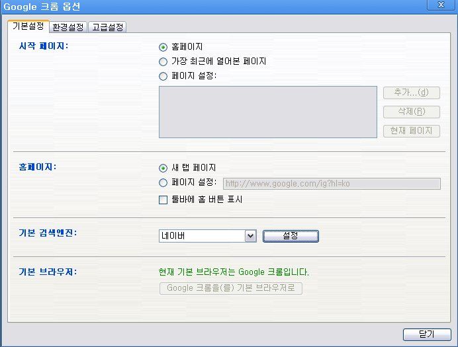Viewport: 458px width, 347px height.
Task: Click the 닫기 button
Action: click(427, 334)
